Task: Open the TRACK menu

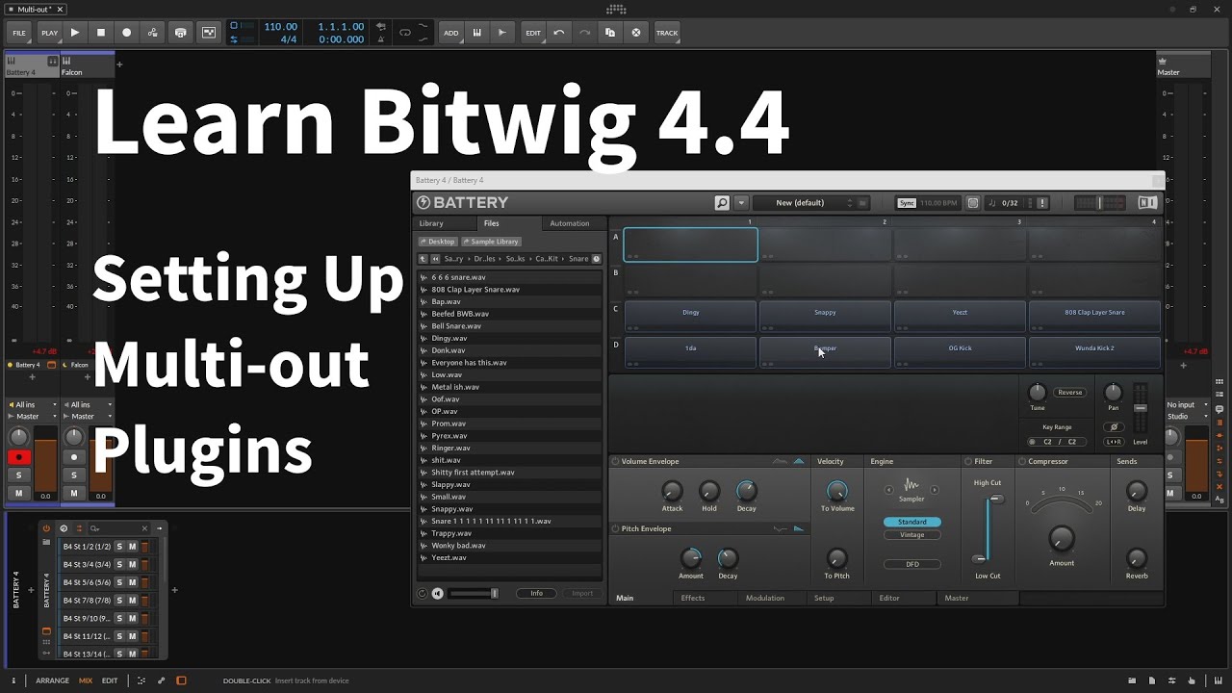Action: click(x=667, y=33)
